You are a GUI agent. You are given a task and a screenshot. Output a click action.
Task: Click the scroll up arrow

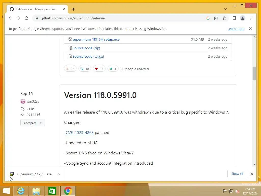(x=254, y=37)
